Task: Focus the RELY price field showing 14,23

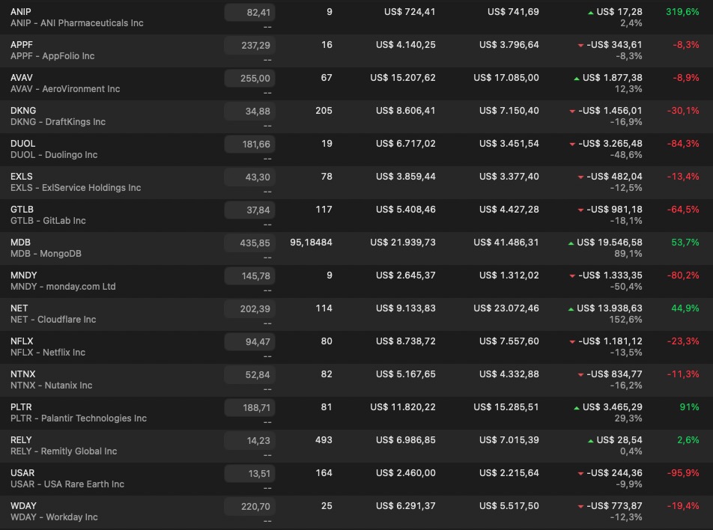Action: (249, 440)
